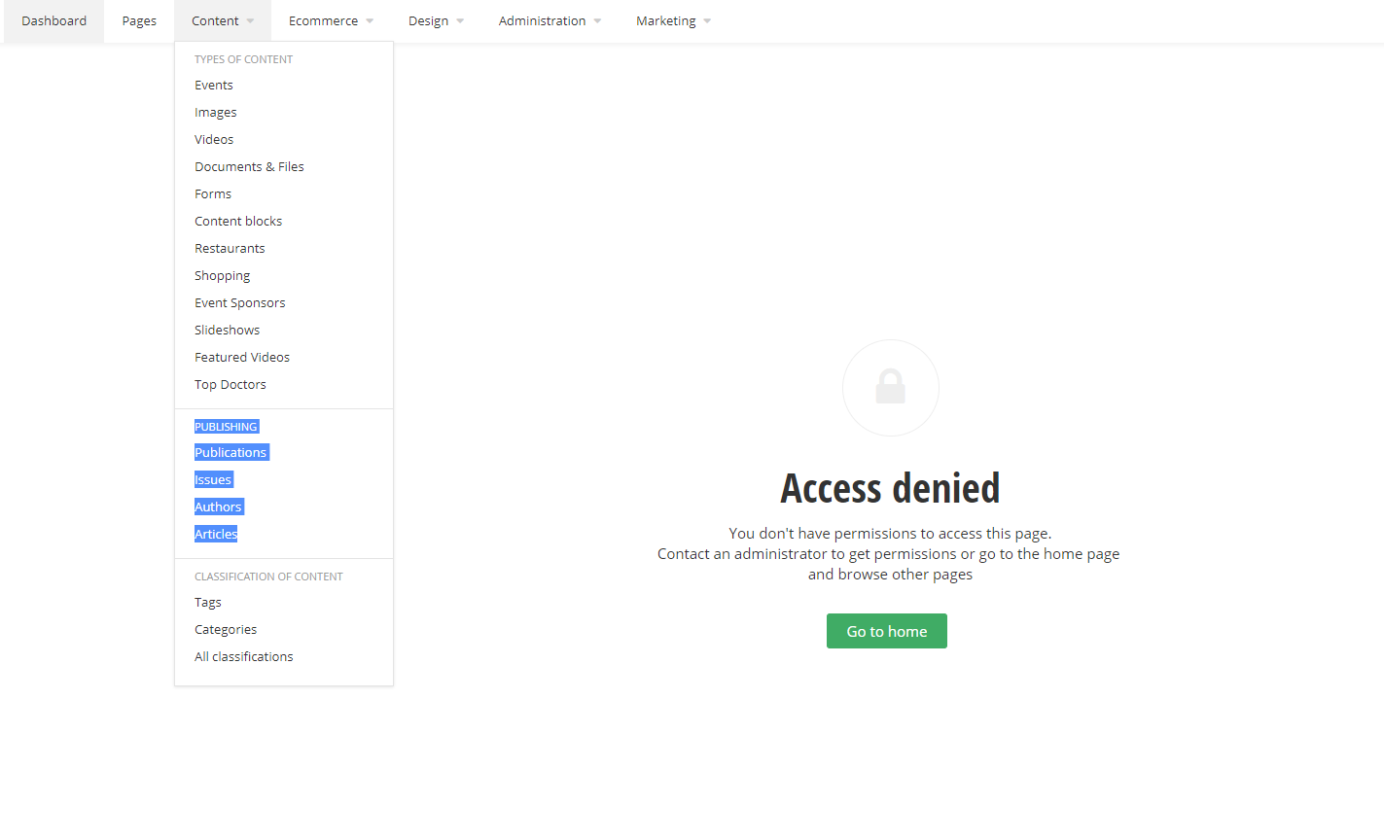Go to Pages in navigation bar
This screenshot has width=1384, height=839.
pyautogui.click(x=139, y=20)
